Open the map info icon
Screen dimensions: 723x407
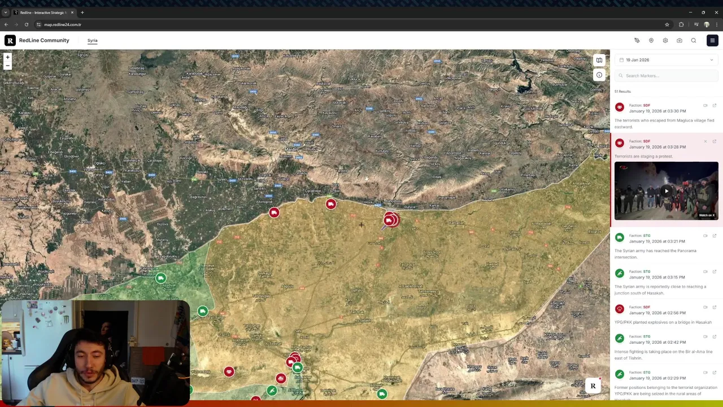(599, 75)
